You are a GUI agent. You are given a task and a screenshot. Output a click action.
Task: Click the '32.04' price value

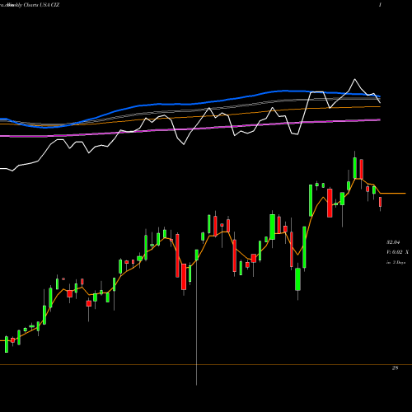(393, 242)
